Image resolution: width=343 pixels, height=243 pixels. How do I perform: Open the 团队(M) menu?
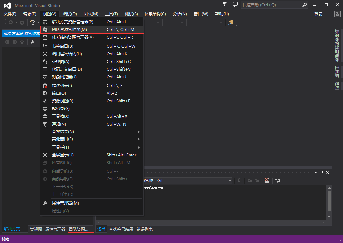pyautogui.click(x=91, y=14)
